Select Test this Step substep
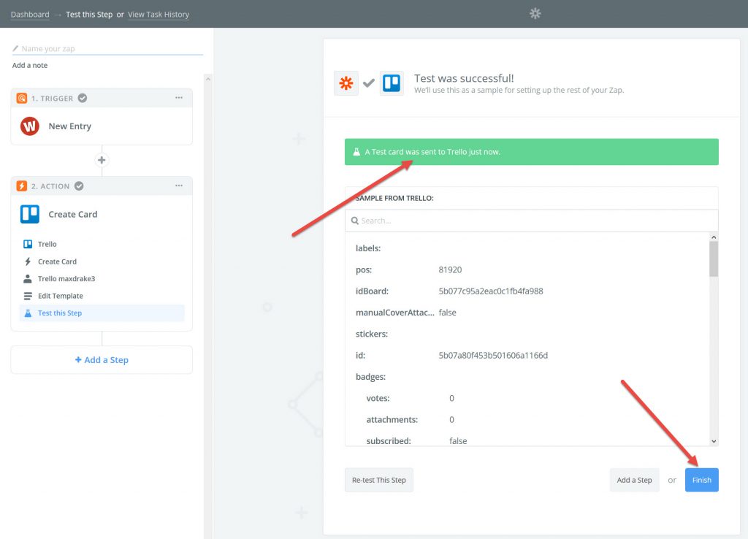 coord(60,313)
